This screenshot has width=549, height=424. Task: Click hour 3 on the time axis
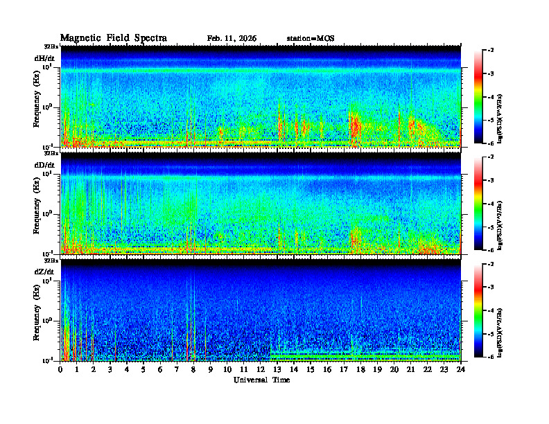coord(110,369)
